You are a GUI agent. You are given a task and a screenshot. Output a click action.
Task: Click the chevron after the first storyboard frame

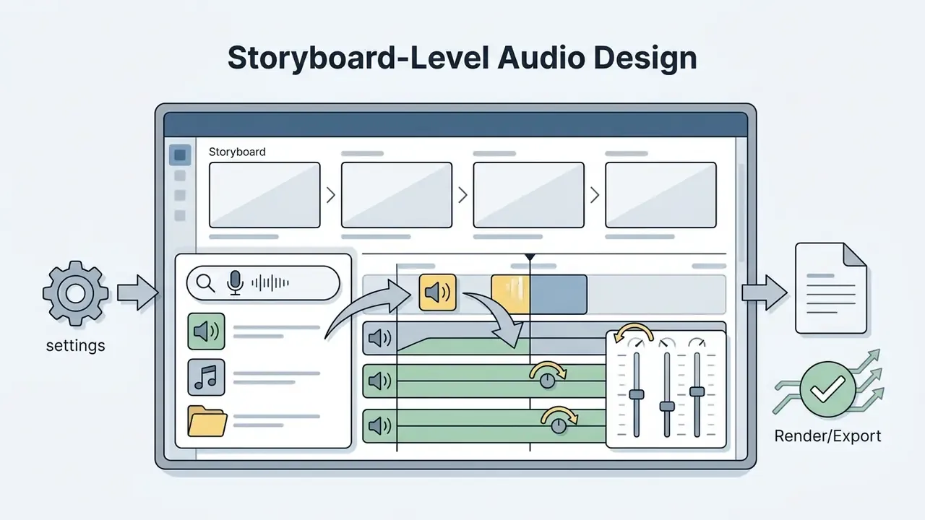pos(331,195)
